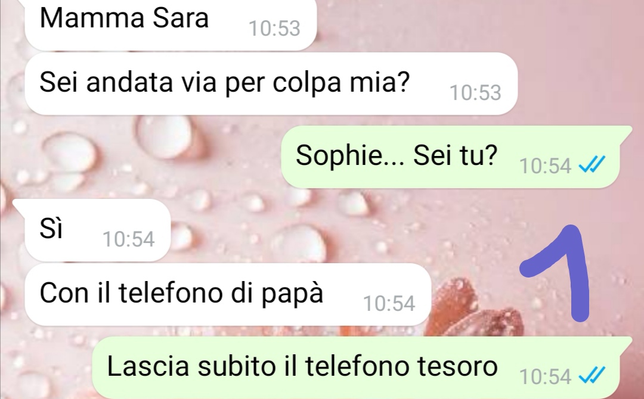
Task: Click the 10:53 timestamp next to 'Mamma Sara'
Action: (274, 29)
